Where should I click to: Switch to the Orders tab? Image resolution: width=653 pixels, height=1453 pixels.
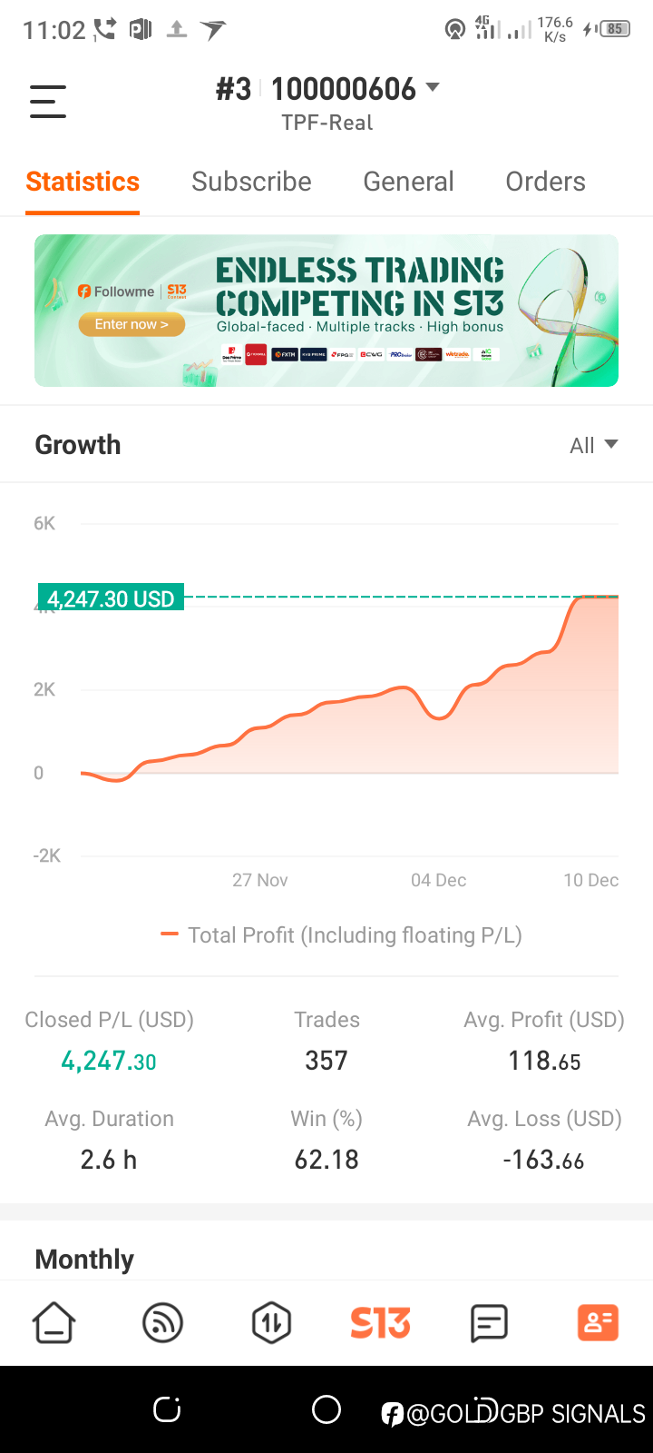[x=545, y=182]
